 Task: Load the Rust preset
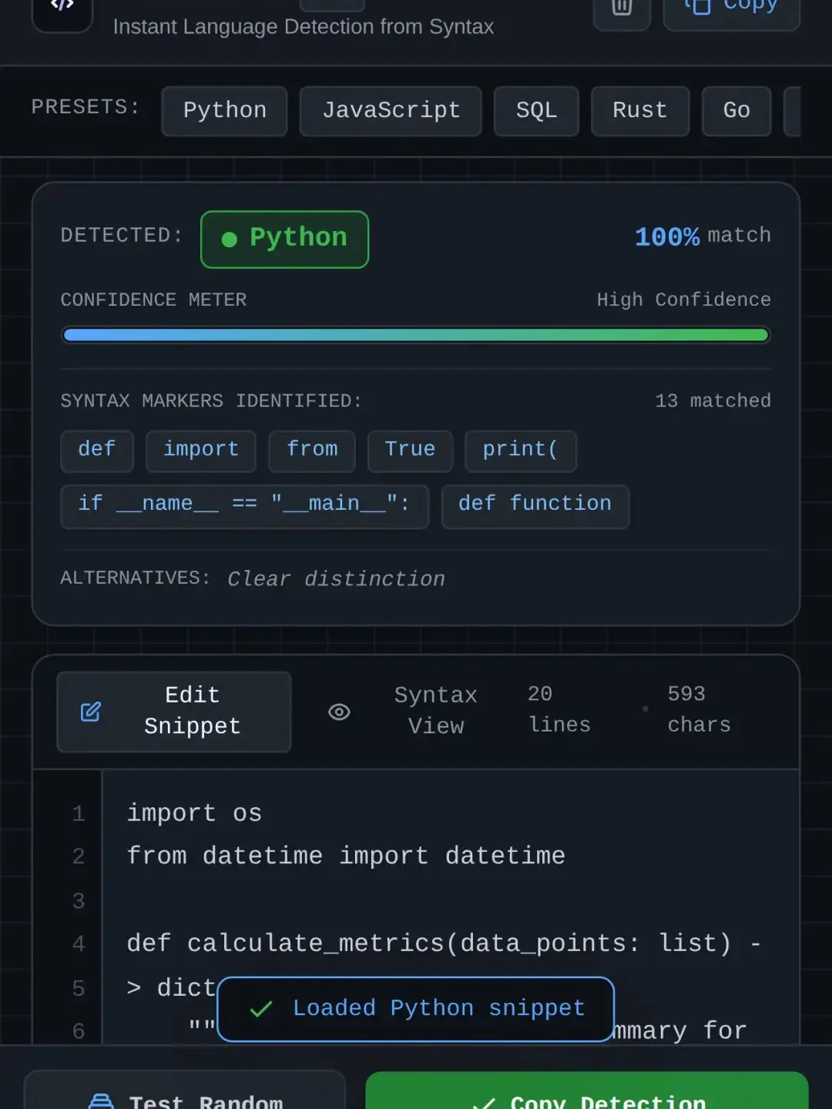(640, 111)
